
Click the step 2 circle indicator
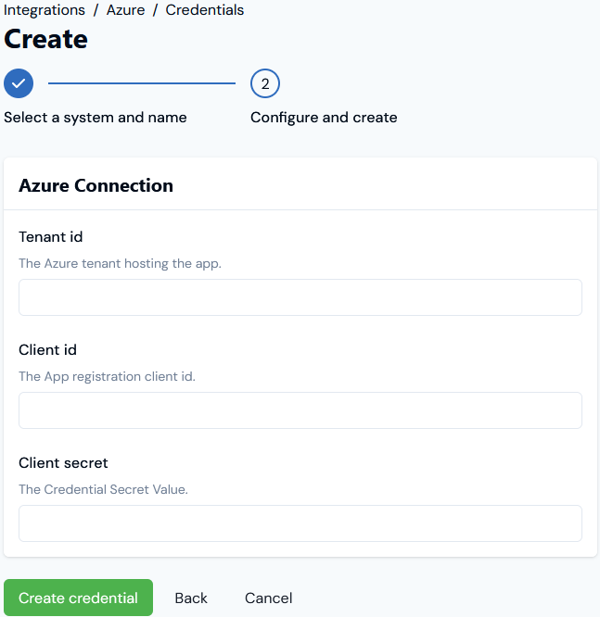pos(265,83)
